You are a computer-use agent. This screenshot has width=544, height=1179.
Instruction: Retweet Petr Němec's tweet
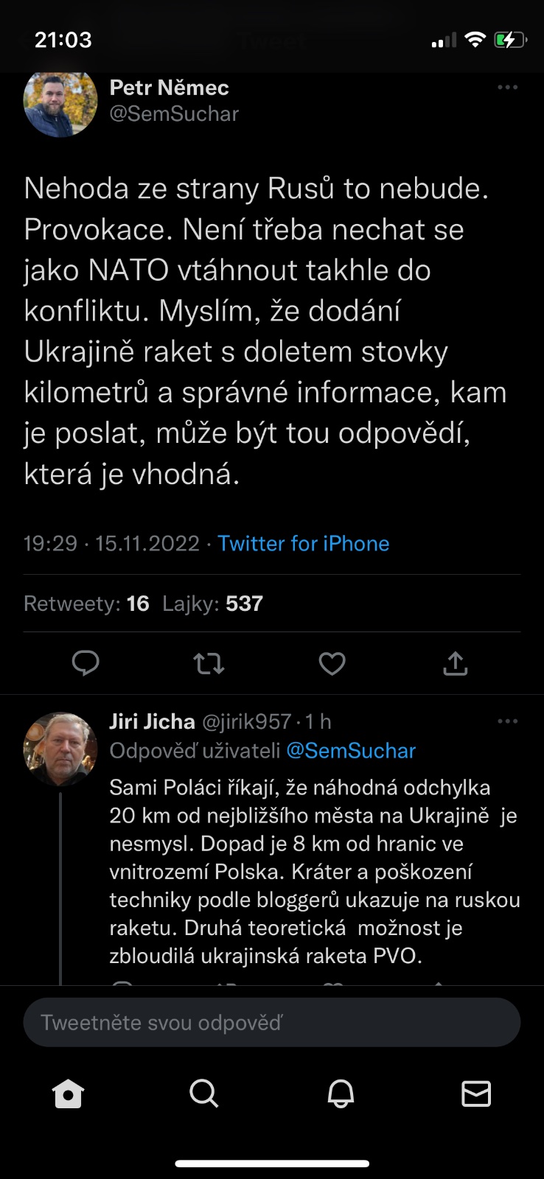click(x=209, y=664)
